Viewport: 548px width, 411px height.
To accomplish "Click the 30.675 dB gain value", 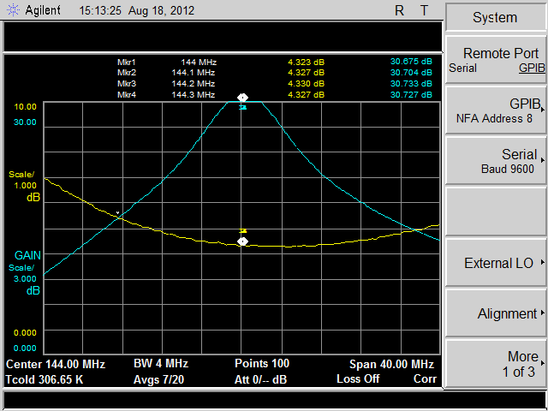I will point(411,62).
